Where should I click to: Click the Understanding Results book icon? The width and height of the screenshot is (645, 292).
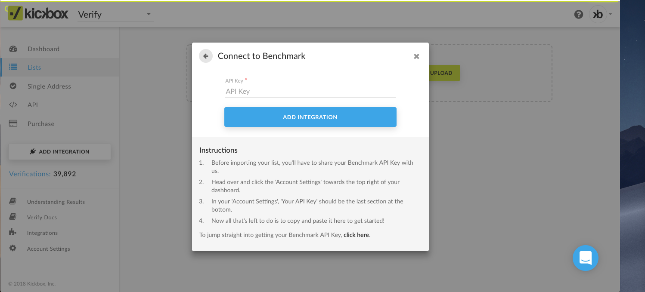pyautogui.click(x=13, y=201)
